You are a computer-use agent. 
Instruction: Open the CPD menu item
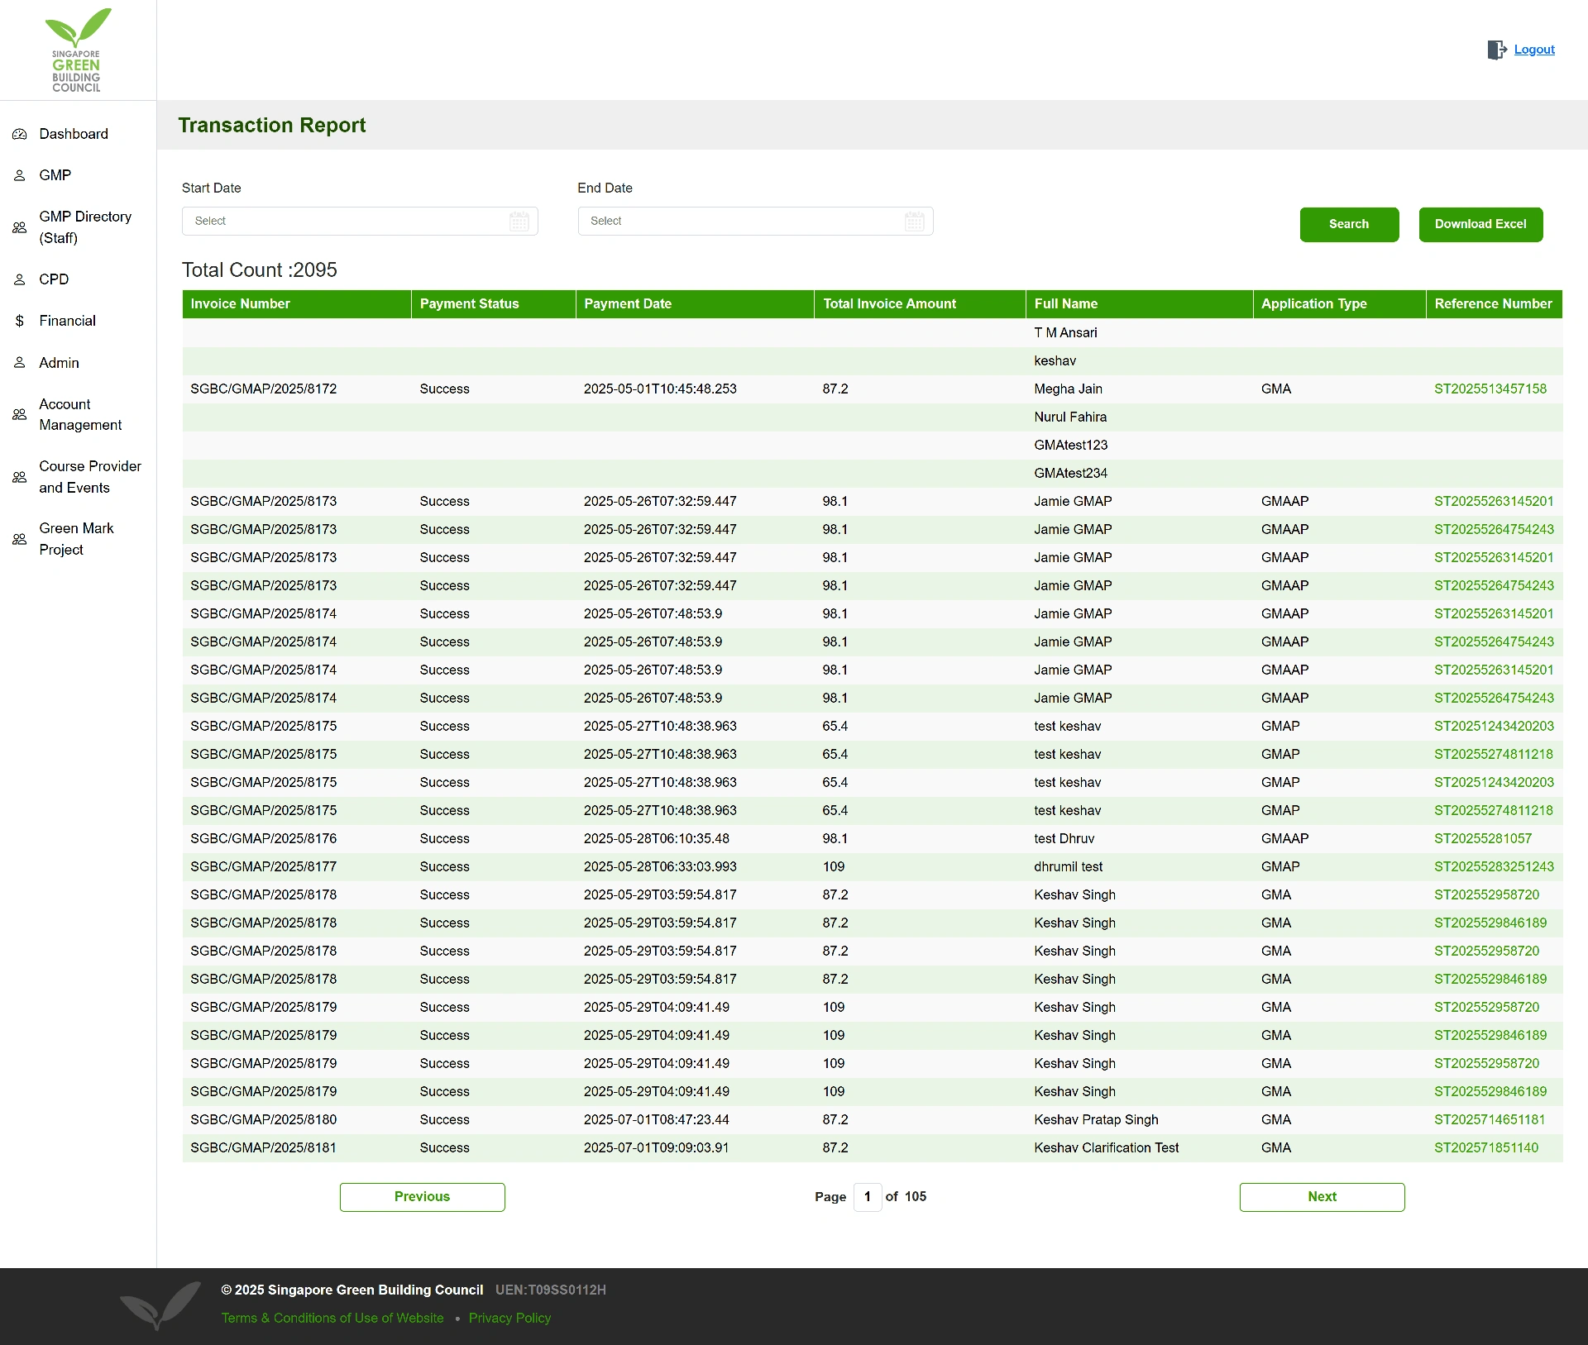[54, 279]
